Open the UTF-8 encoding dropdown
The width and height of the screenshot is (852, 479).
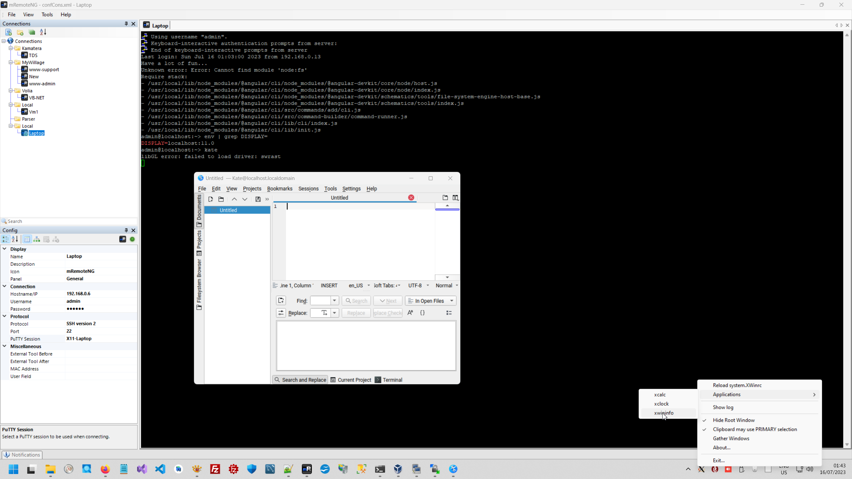[x=418, y=285]
